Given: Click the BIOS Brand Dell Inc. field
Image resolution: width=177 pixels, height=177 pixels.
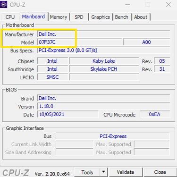Looking at the screenshot, I should (x=103, y=98).
